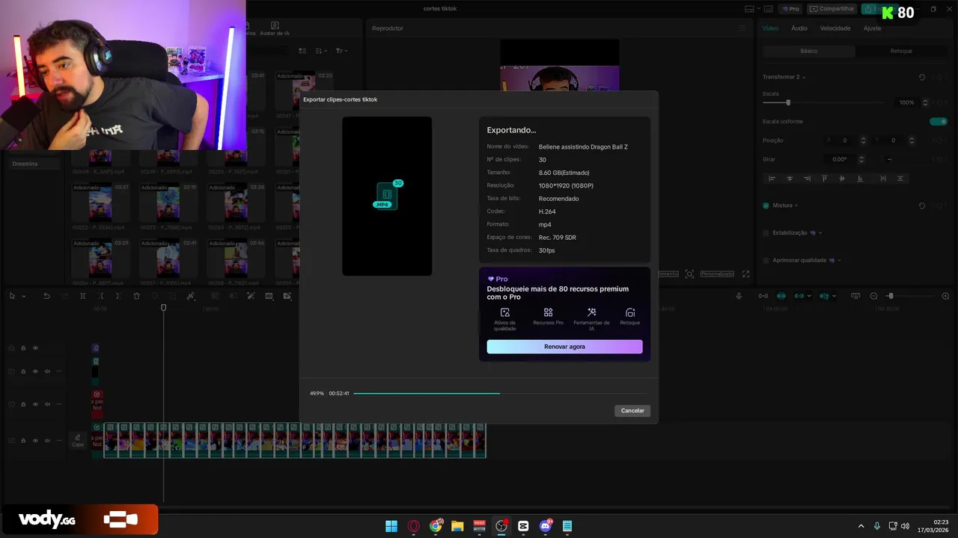Click the Undo arrow in timeline toolbar
This screenshot has height=538, width=958.
[x=46, y=296]
